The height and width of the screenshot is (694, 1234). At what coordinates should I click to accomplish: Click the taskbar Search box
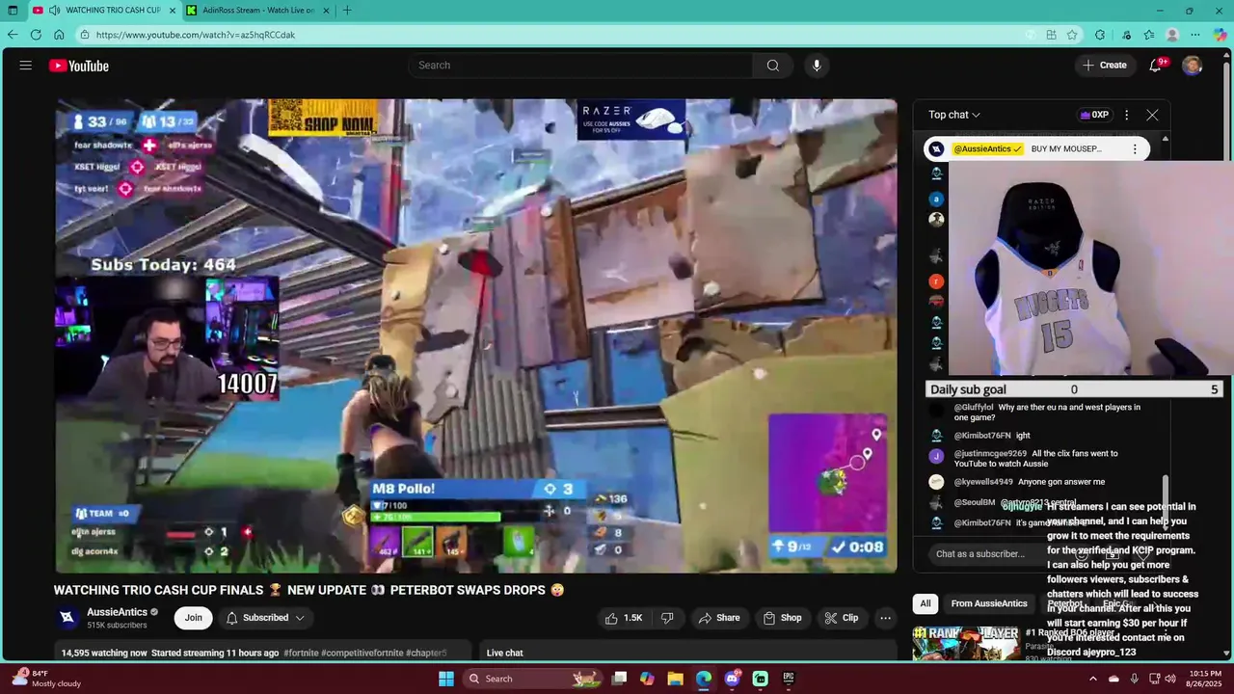click(x=531, y=679)
